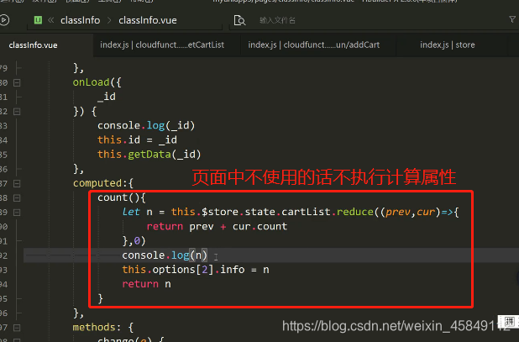Click the 'computed:{' keyword
This screenshot has height=342, width=519.
(x=103, y=183)
